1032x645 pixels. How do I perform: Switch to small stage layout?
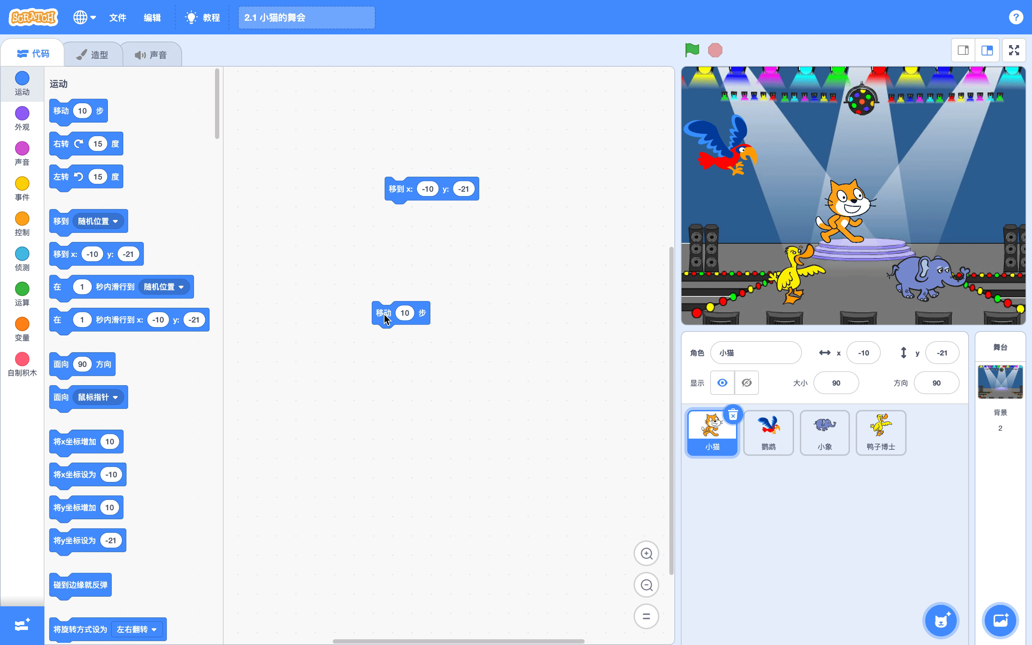point(963,50)
